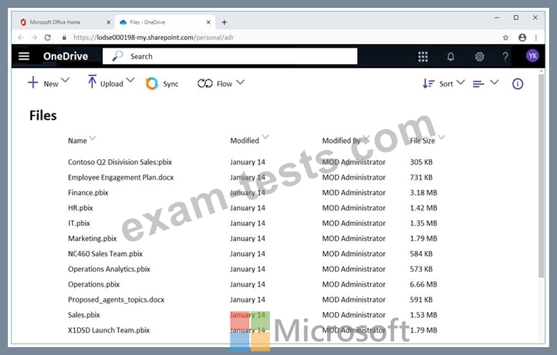
Task: Open the view options list icon
Action: (478, 84)
